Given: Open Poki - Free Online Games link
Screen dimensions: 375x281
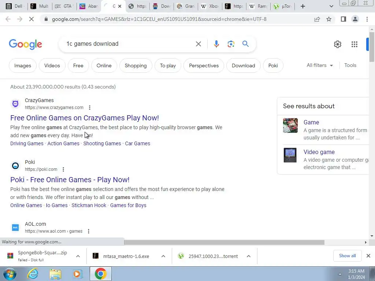Looking at the screenshot, I should pyautogui.click(x=70, y=180).
